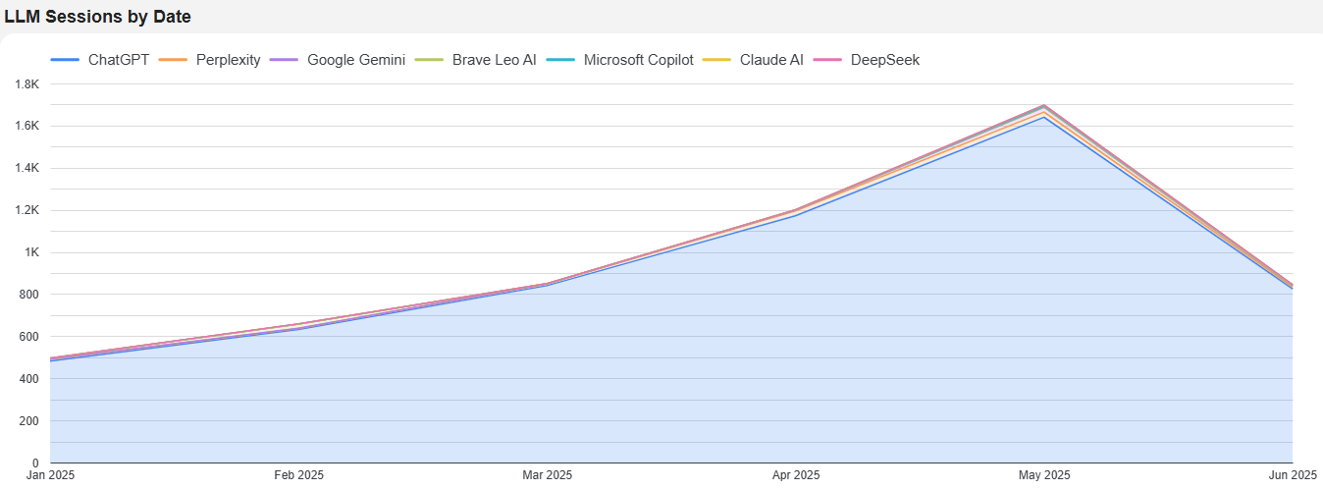
Task: Click the May 2025 axis label
Action: click(x=1044, y=475)
